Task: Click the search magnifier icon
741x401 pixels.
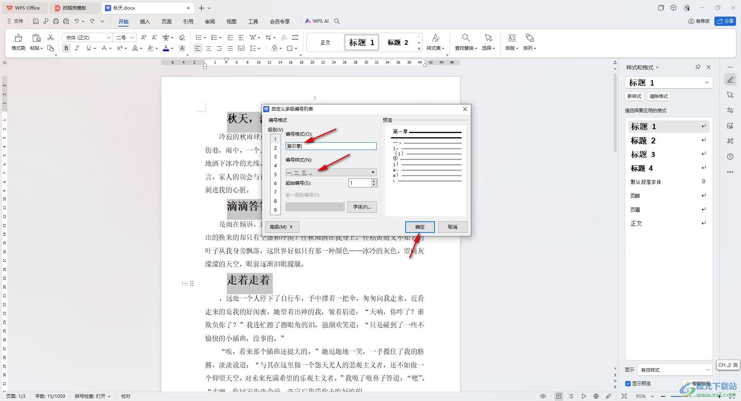Action: pos(337,21)
